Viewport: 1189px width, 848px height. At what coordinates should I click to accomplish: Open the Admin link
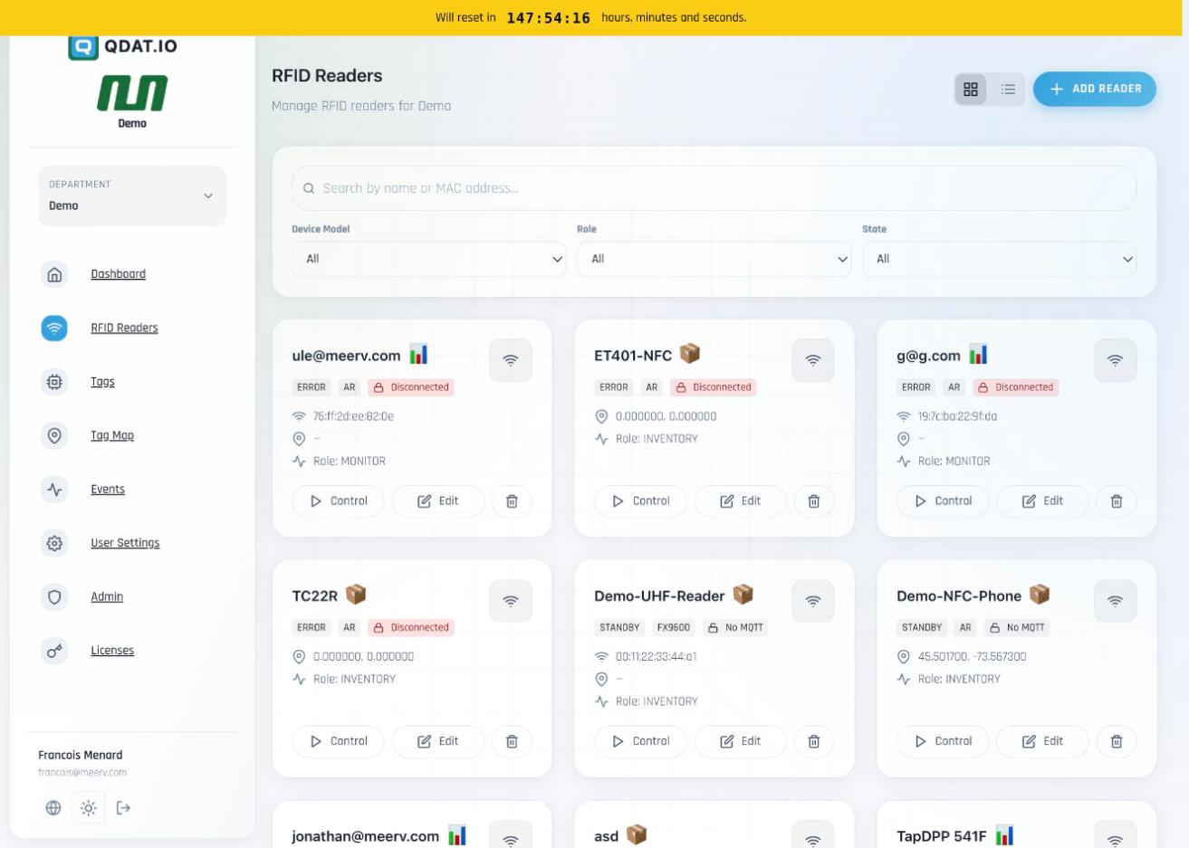[x=107, y=597]
